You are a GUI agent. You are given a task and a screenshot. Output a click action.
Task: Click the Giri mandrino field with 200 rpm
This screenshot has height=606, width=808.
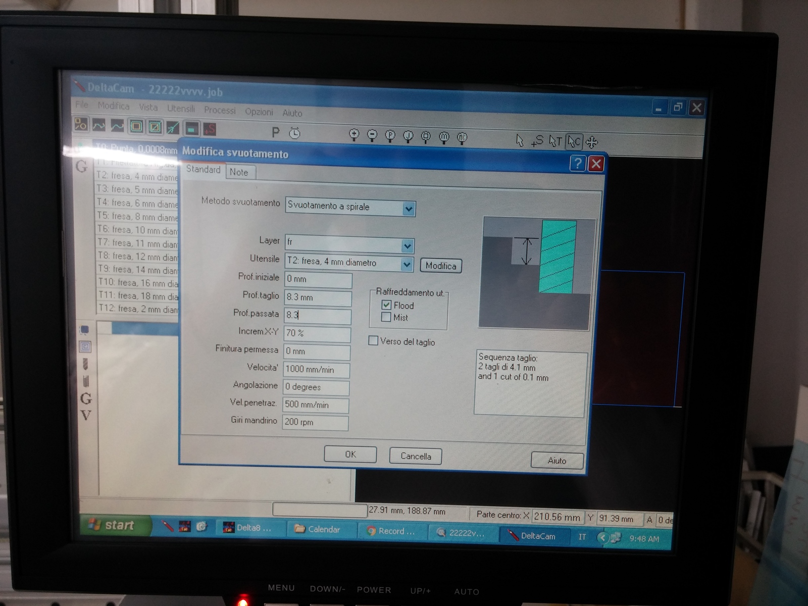[315, 422]
